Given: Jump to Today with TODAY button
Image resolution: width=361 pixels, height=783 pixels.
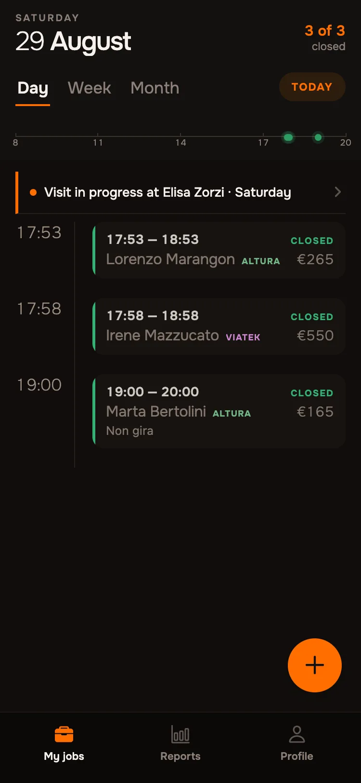Looking at the screenshot, I should click(312, 87).
